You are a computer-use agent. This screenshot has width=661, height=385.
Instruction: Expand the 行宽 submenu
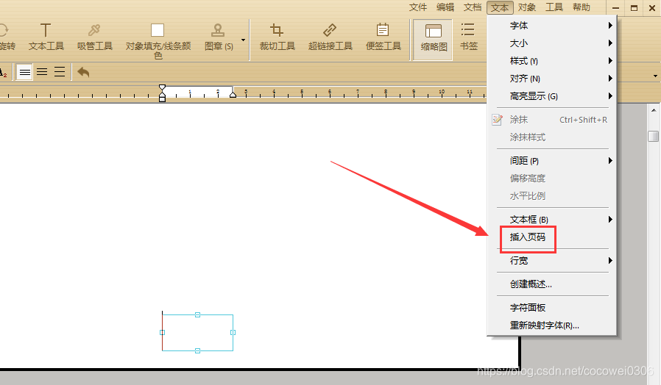click(x=552, y=261)
